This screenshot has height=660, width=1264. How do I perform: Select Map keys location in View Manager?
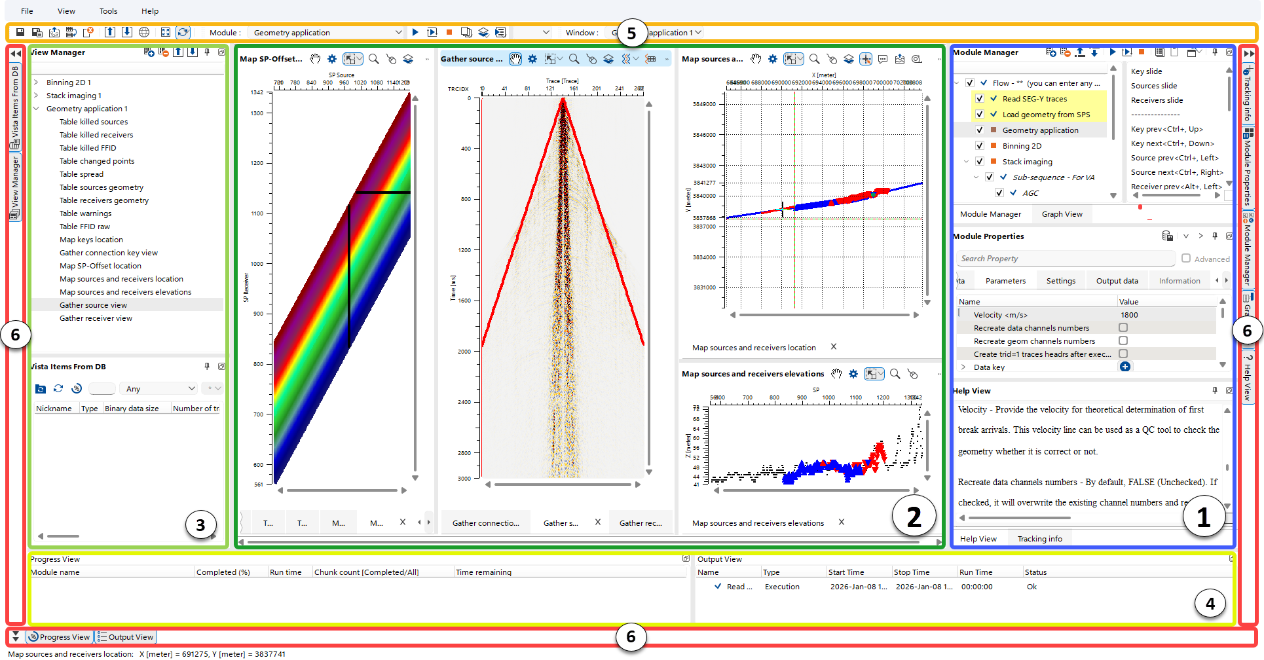91,240
